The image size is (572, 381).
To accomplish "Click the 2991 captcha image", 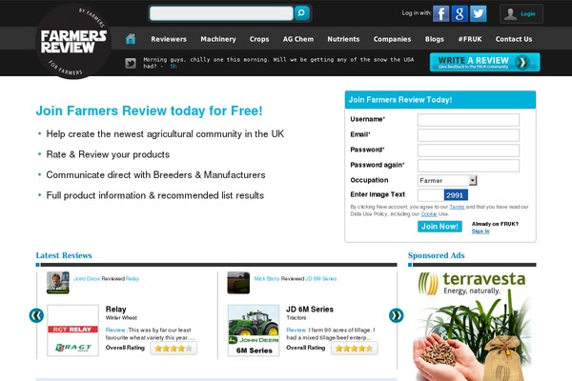I will point(456,195).
